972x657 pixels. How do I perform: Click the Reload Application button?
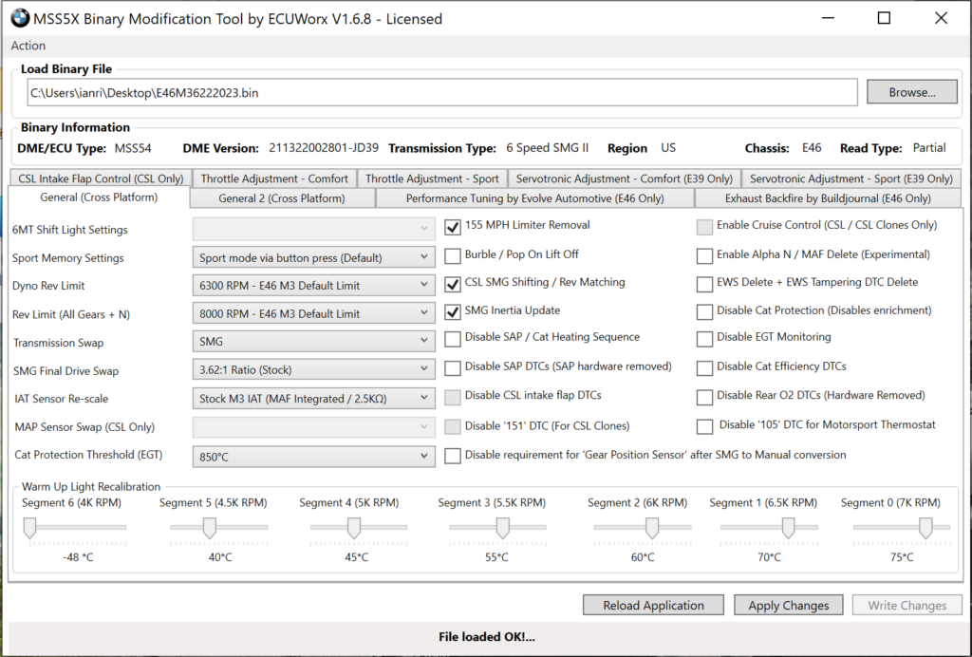click(x=653, y=605)
